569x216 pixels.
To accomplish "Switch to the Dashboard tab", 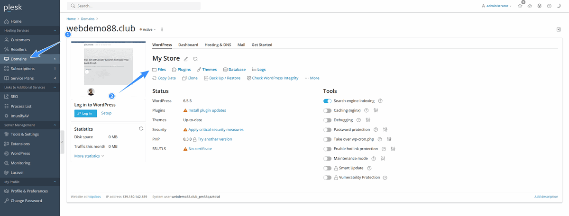I will (188, 45).
